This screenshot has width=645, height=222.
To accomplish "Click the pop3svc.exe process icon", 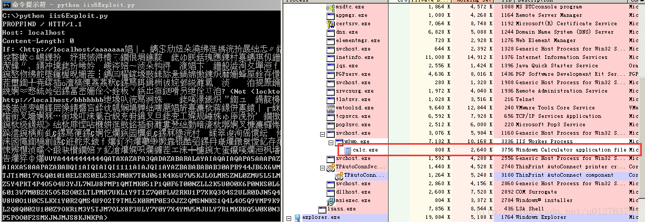I will coord(331,125).
